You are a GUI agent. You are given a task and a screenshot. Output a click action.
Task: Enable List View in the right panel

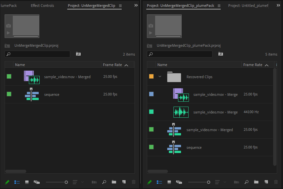pyautogui.click(x=159, y=182)
